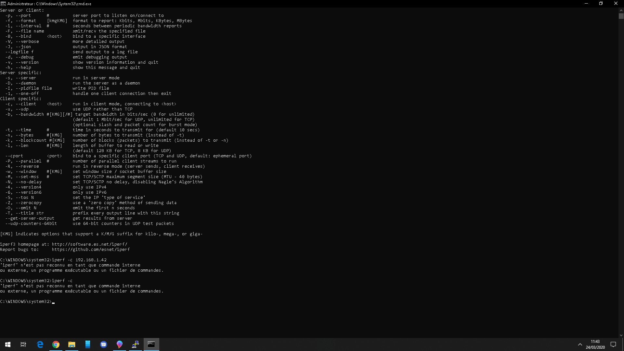Open cmd window system menu icon
624x351 pixels.
[x=3, y=4]
